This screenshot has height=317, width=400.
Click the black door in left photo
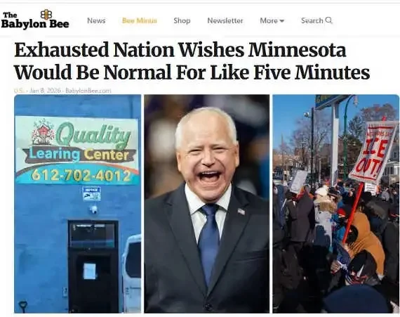[93, 266]
